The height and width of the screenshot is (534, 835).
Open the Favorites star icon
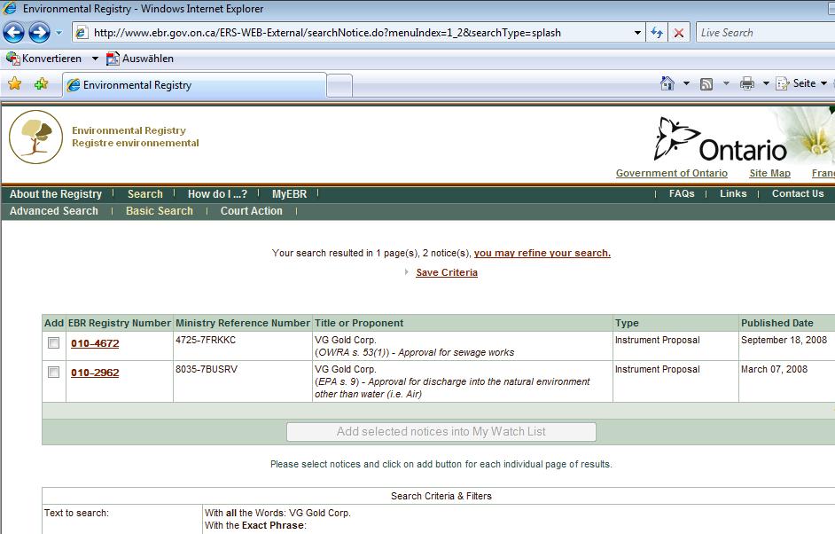pyautogui.click(x=15, y=84)
